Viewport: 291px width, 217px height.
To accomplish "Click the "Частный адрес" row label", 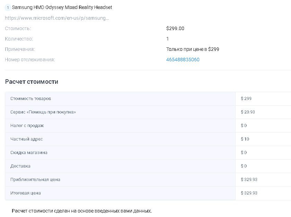I will (x=27, y=139).
